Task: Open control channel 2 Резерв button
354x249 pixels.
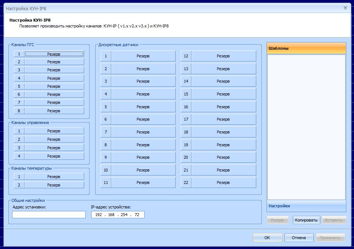Action: click(x=54, y=139)
